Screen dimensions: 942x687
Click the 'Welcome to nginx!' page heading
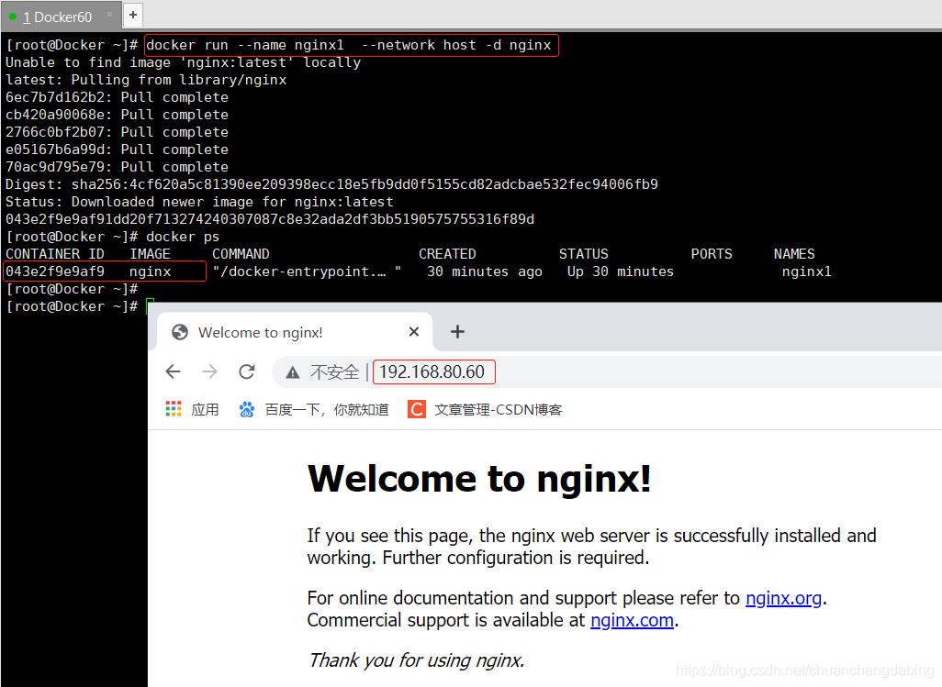[479, 479]
